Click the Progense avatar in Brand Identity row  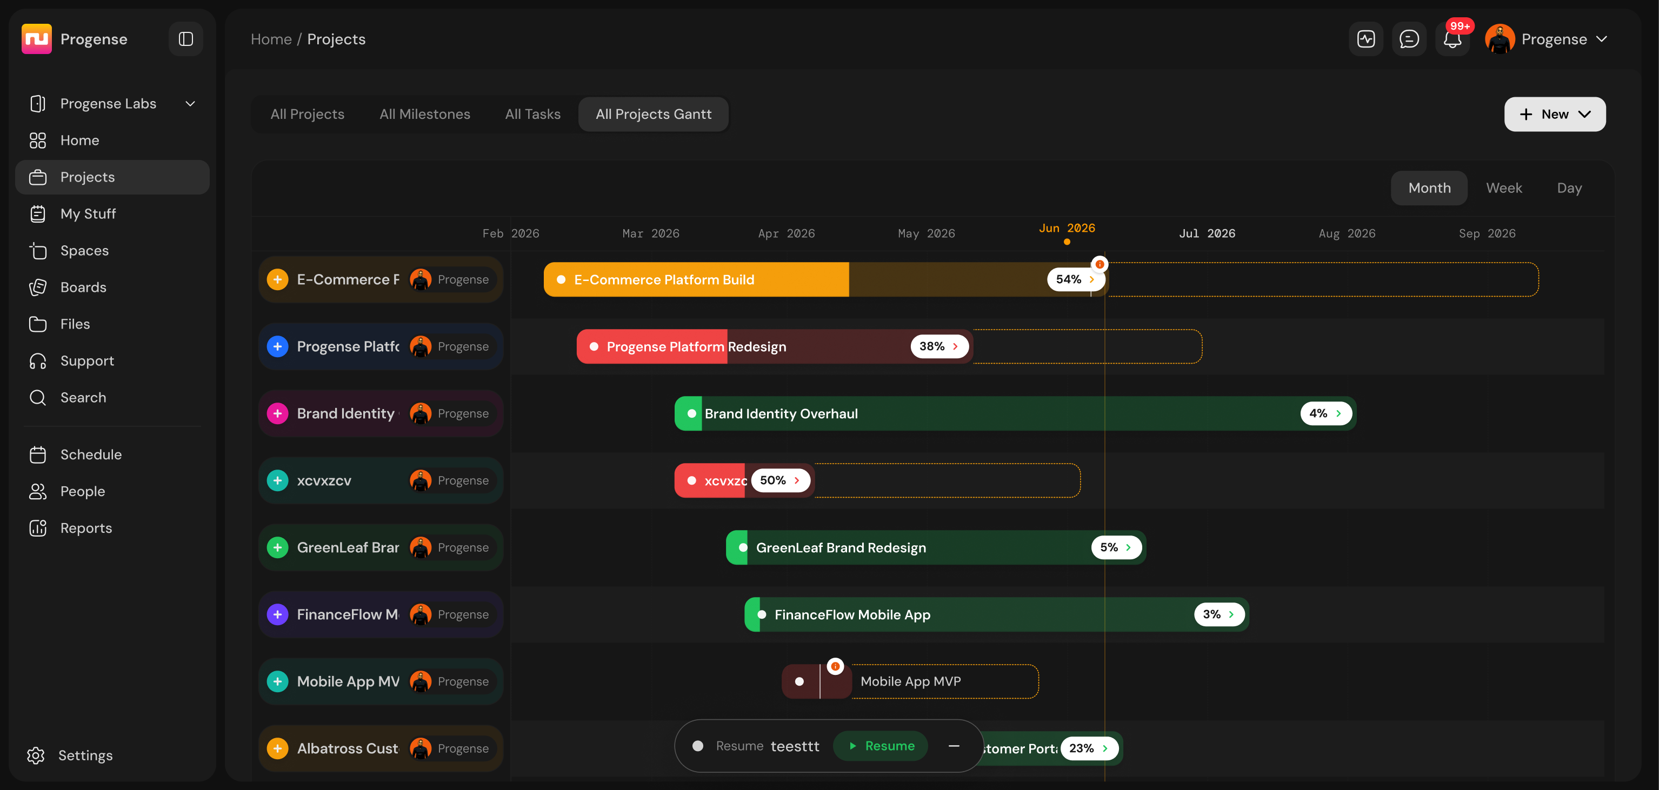coord(421,413)
